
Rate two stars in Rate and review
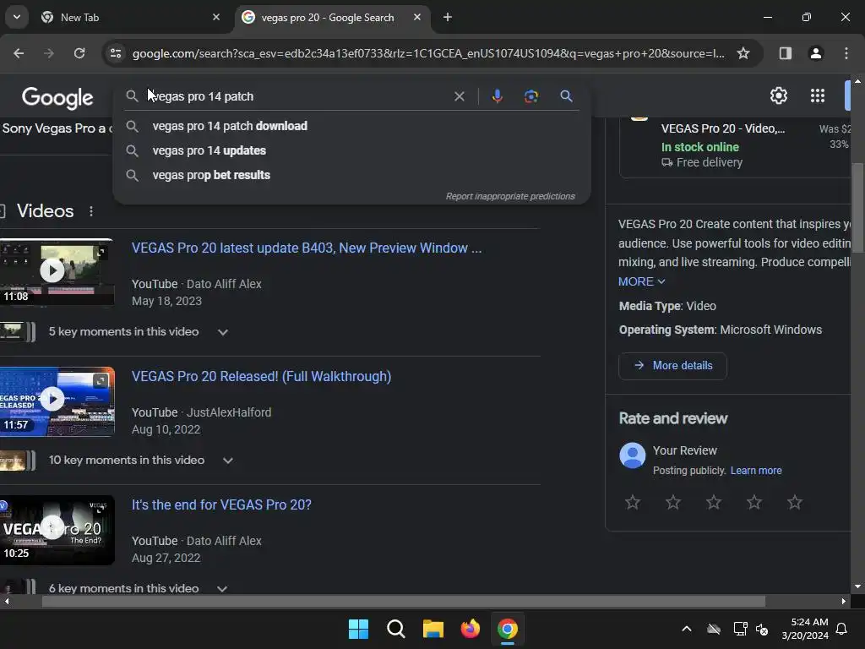click(x=673, y=502)
